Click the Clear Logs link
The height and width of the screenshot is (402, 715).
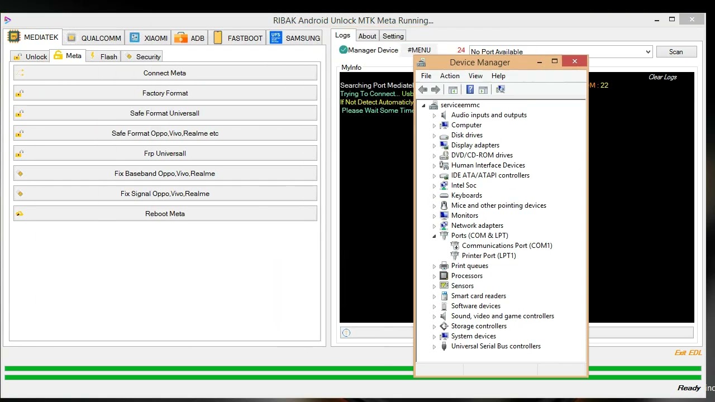[x=662, y=77]
